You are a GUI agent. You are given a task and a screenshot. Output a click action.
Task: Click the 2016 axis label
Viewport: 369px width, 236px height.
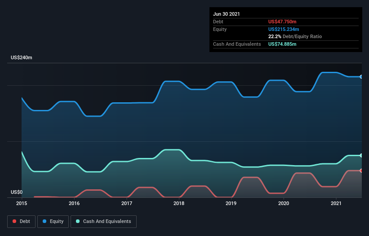(x=74, y=203)
